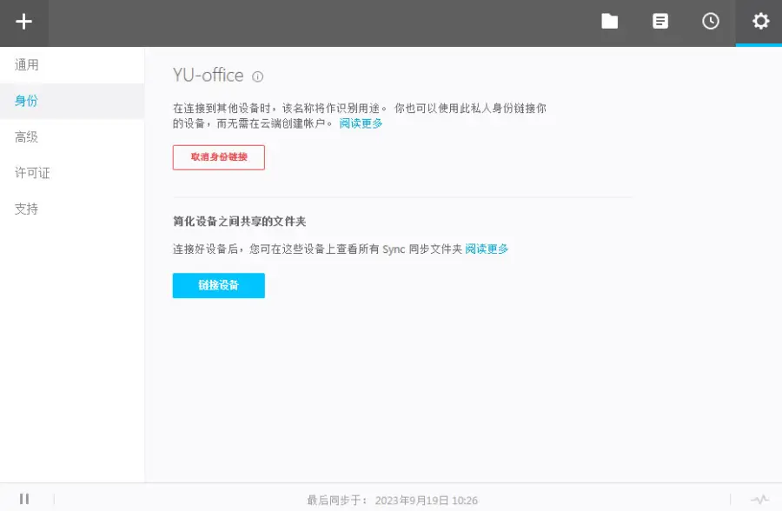This screenshot has width=782, height=511.
Task: Open the 阅读更多 link after Sync 同步文件夹
Action: [x=487, y=249]
